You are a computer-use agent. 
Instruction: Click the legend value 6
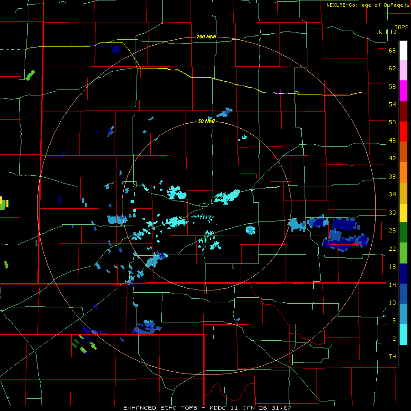[394, 320]
